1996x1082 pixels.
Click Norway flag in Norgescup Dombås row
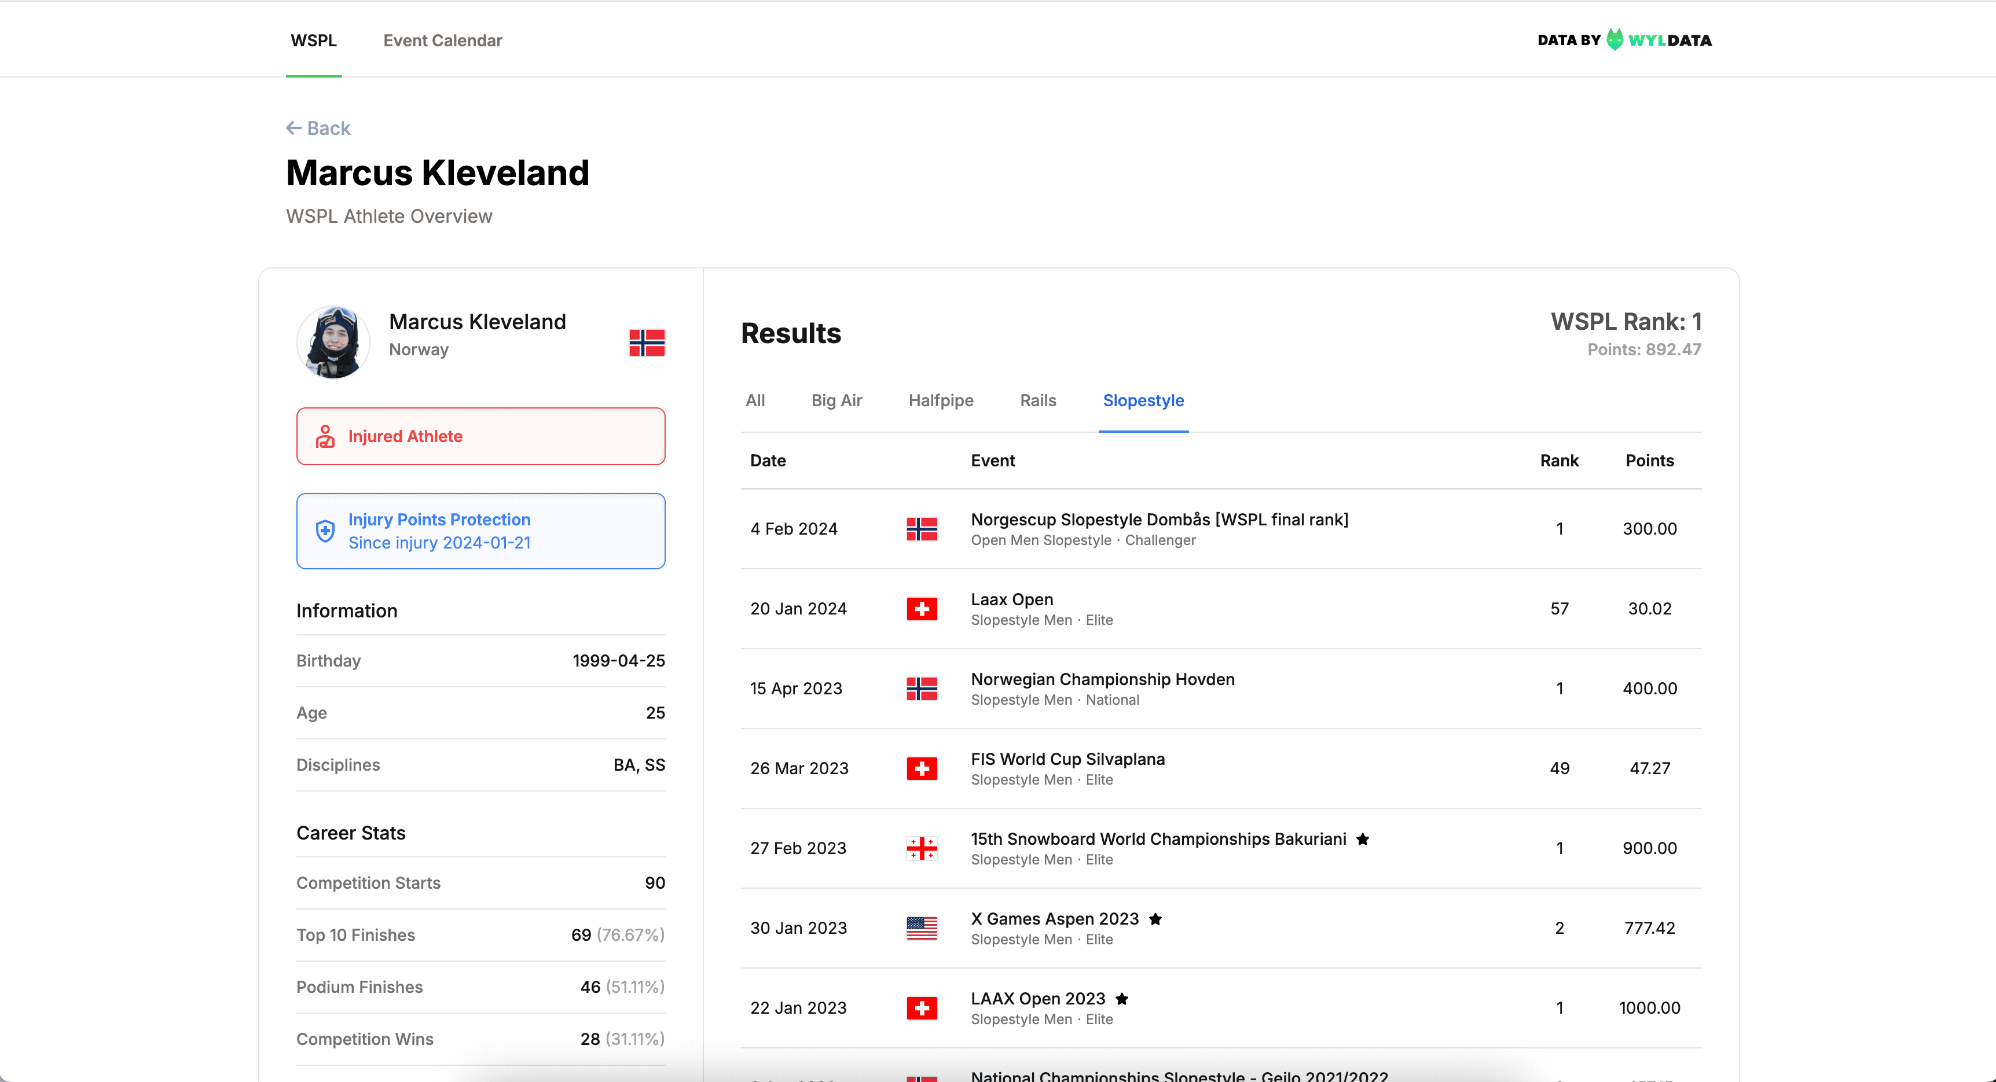pyautogui.click(x=921, y=529)
